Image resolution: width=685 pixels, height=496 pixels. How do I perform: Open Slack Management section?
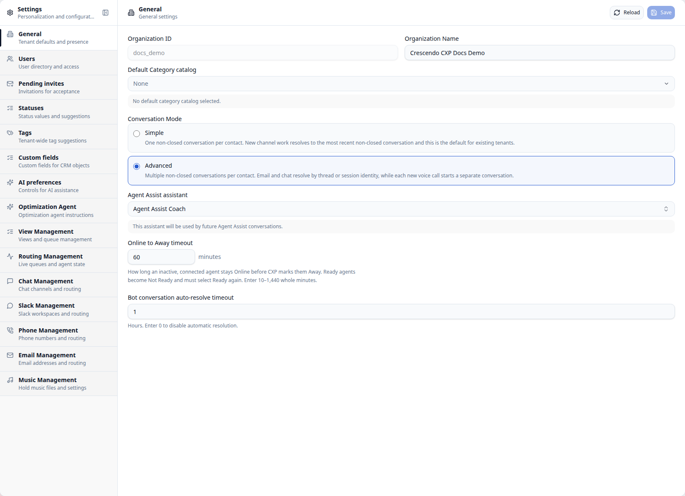58,309
